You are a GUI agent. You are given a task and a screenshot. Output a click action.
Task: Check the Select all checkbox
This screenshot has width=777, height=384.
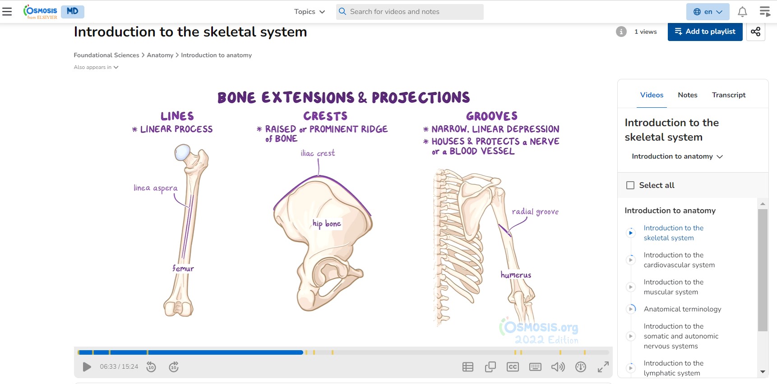coord(630,185)
